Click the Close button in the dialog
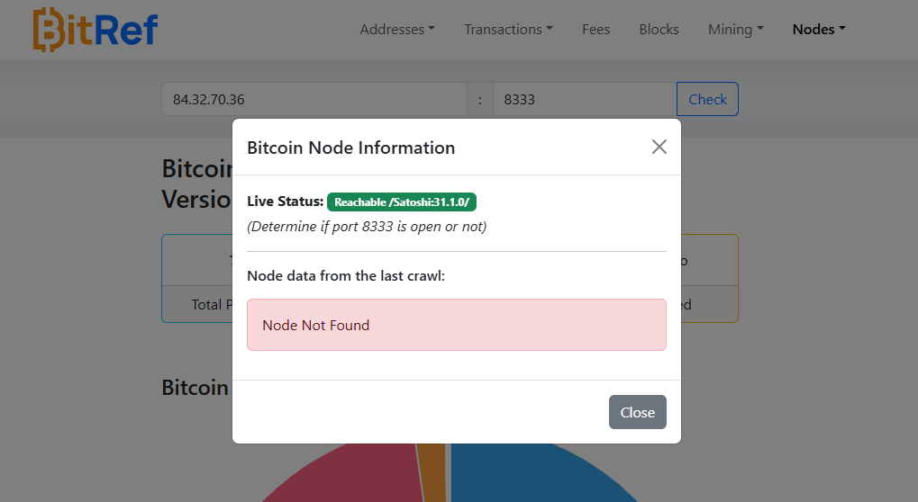This screenshot has height=502, width=918. click(637, 412)
